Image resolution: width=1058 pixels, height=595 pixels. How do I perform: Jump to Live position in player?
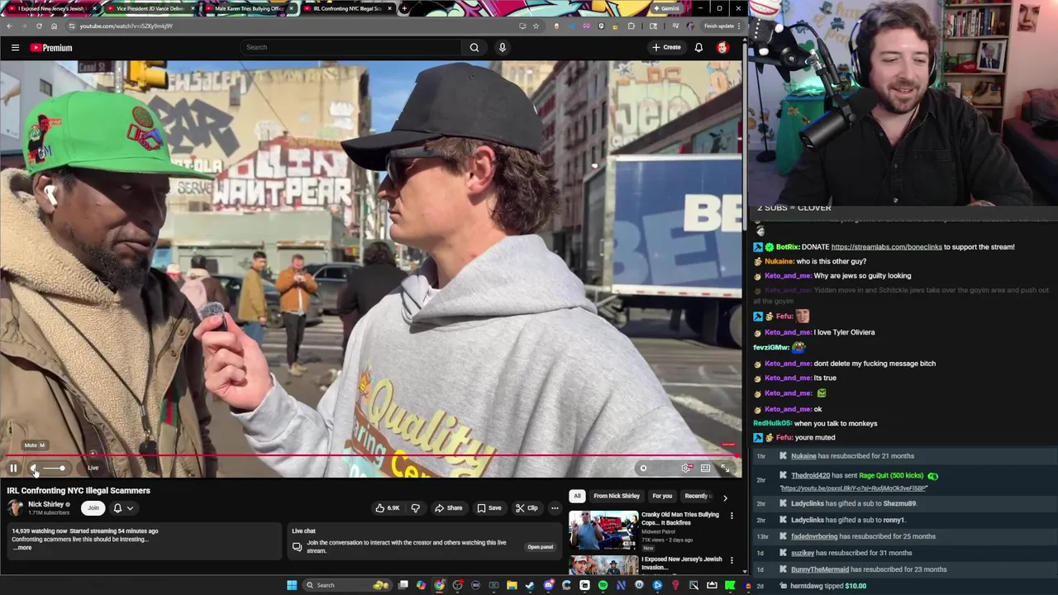click(93, 468)
